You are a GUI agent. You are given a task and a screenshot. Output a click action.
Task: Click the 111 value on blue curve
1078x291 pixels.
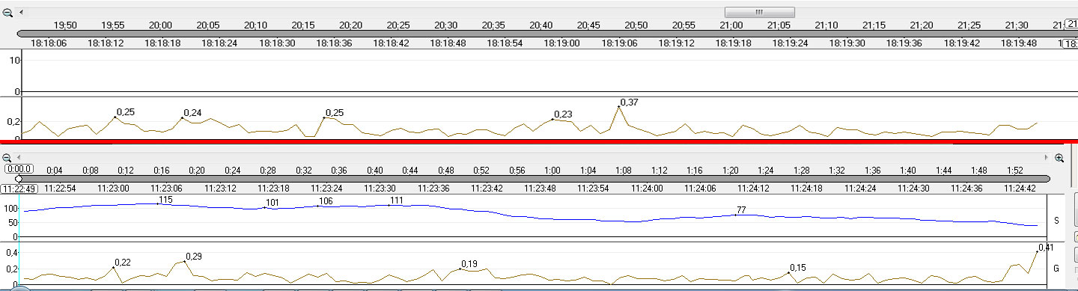tap(397, 200)
